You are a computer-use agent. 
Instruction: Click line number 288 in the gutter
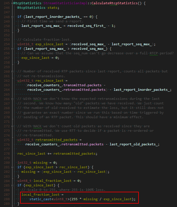click(x=6, y=199)
